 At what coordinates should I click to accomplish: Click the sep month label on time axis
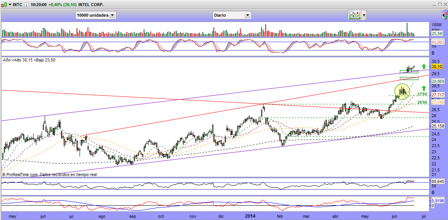tap(133, 217)
